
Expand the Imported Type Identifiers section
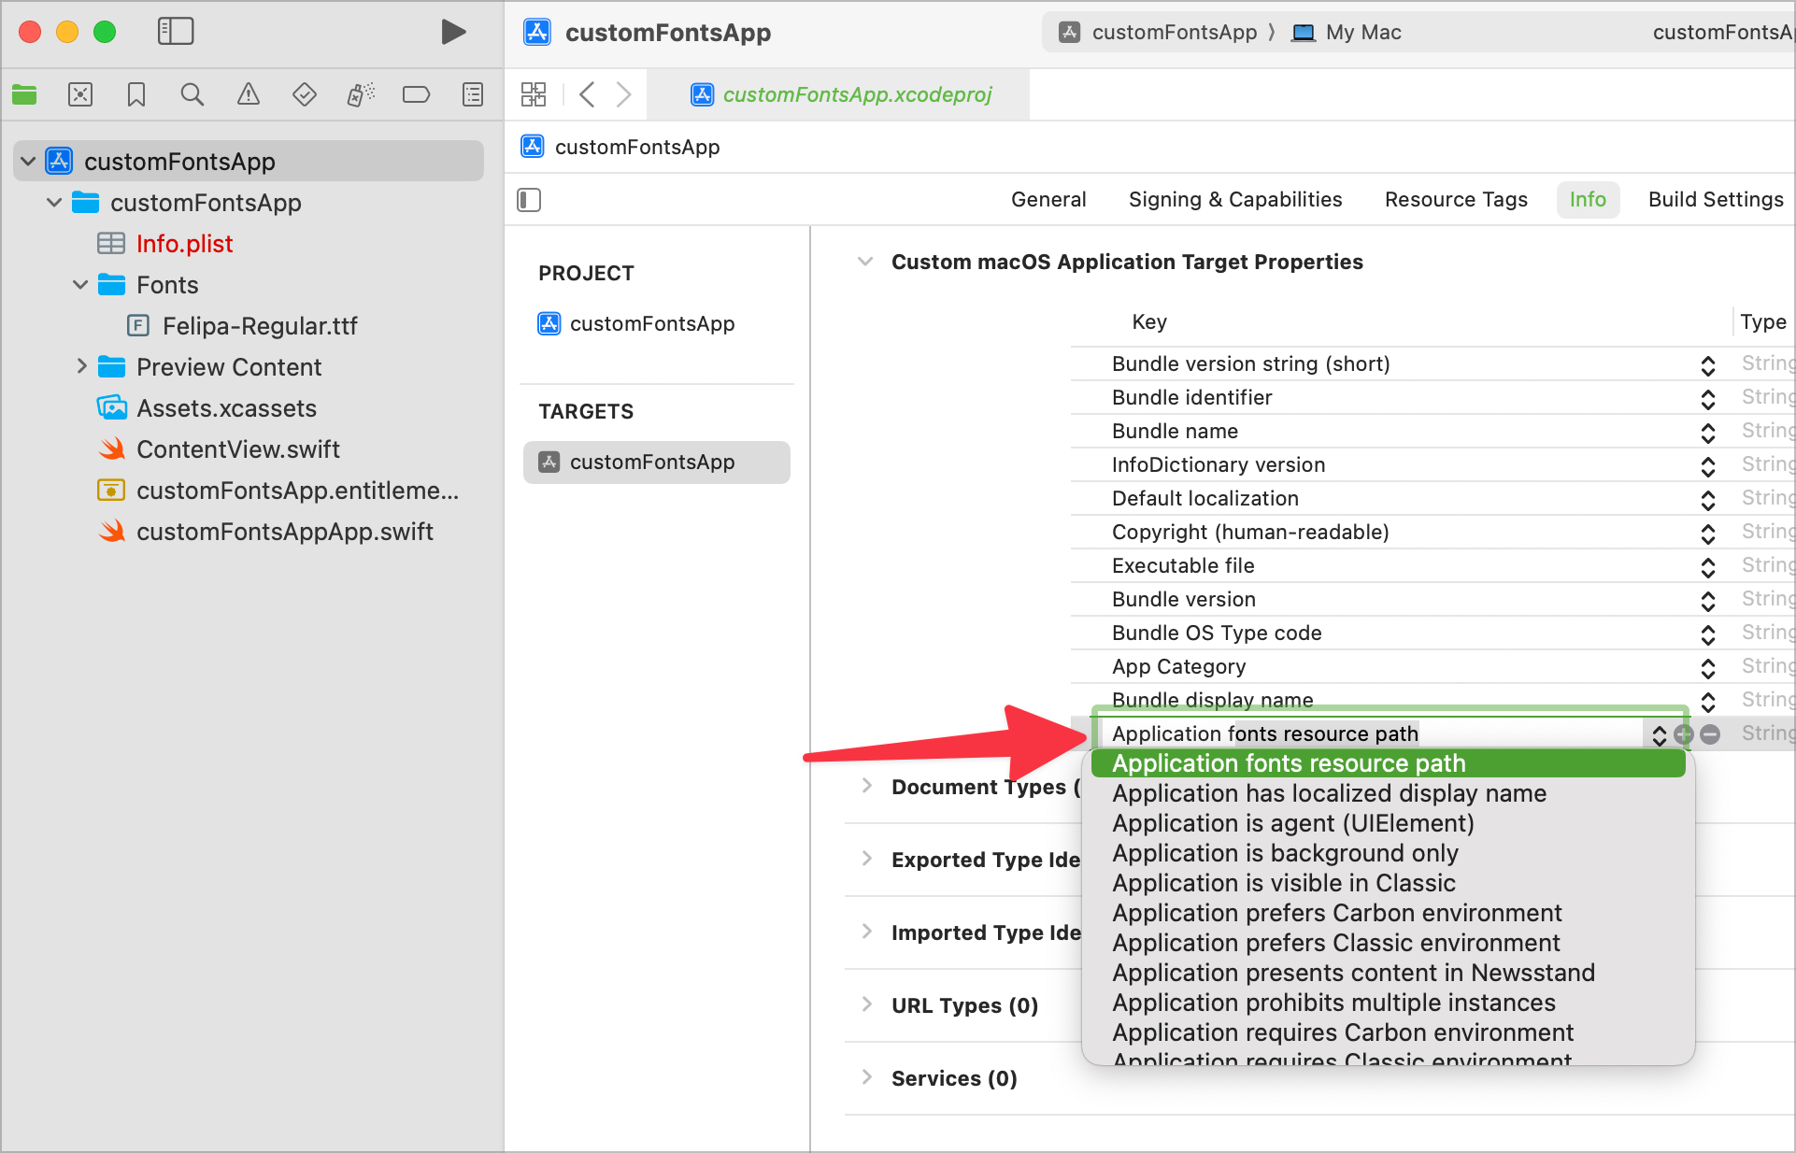tap(867, 932)
